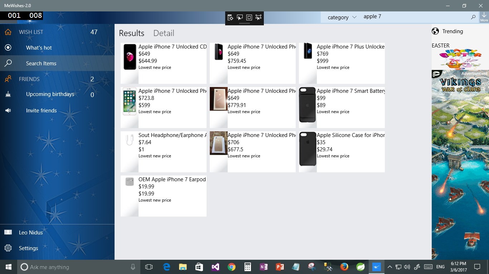Open the Easter trending image
Image resolution: width=489 pixels, height=274 pixels.
click(x=460, y=59)
